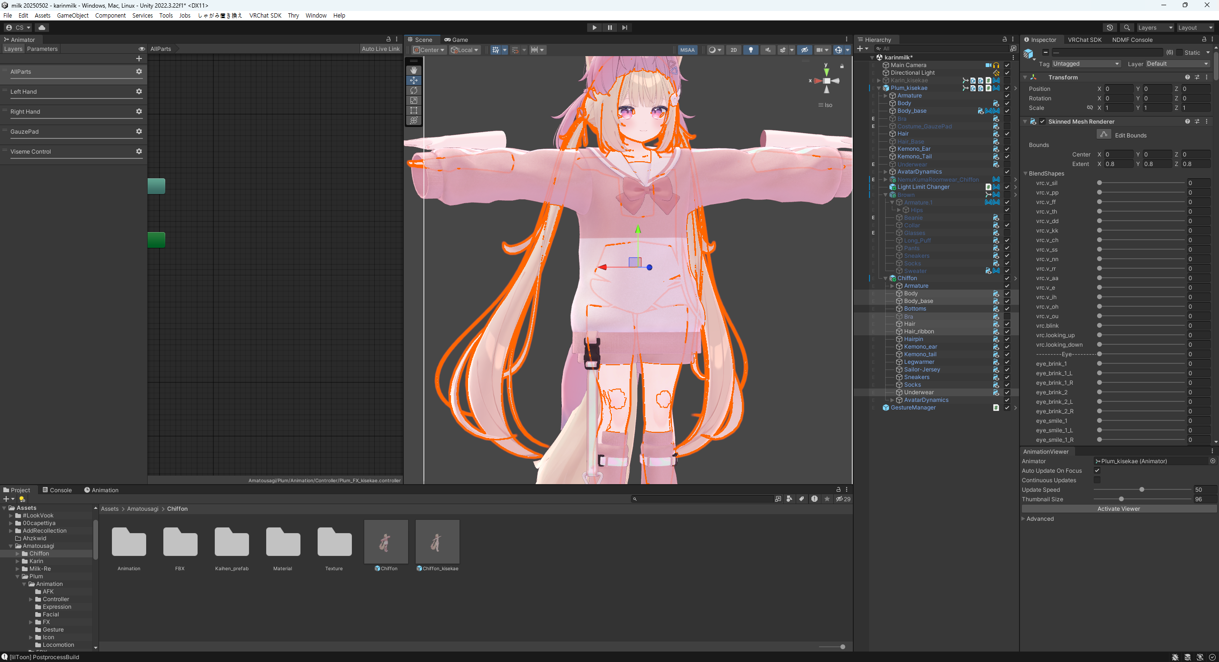The image size is (1219, 662).
Task: Select the Hand tool in scene toolbar
Action: pos(413,70)
